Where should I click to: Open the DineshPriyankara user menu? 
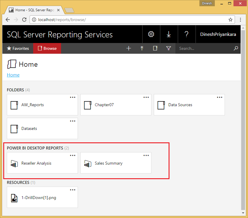pyautogui.click(x=218, y=34)
